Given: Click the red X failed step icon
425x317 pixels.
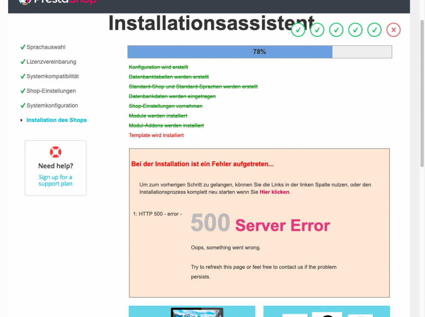Looking at the screenshot, I should [x=393, y=30].
